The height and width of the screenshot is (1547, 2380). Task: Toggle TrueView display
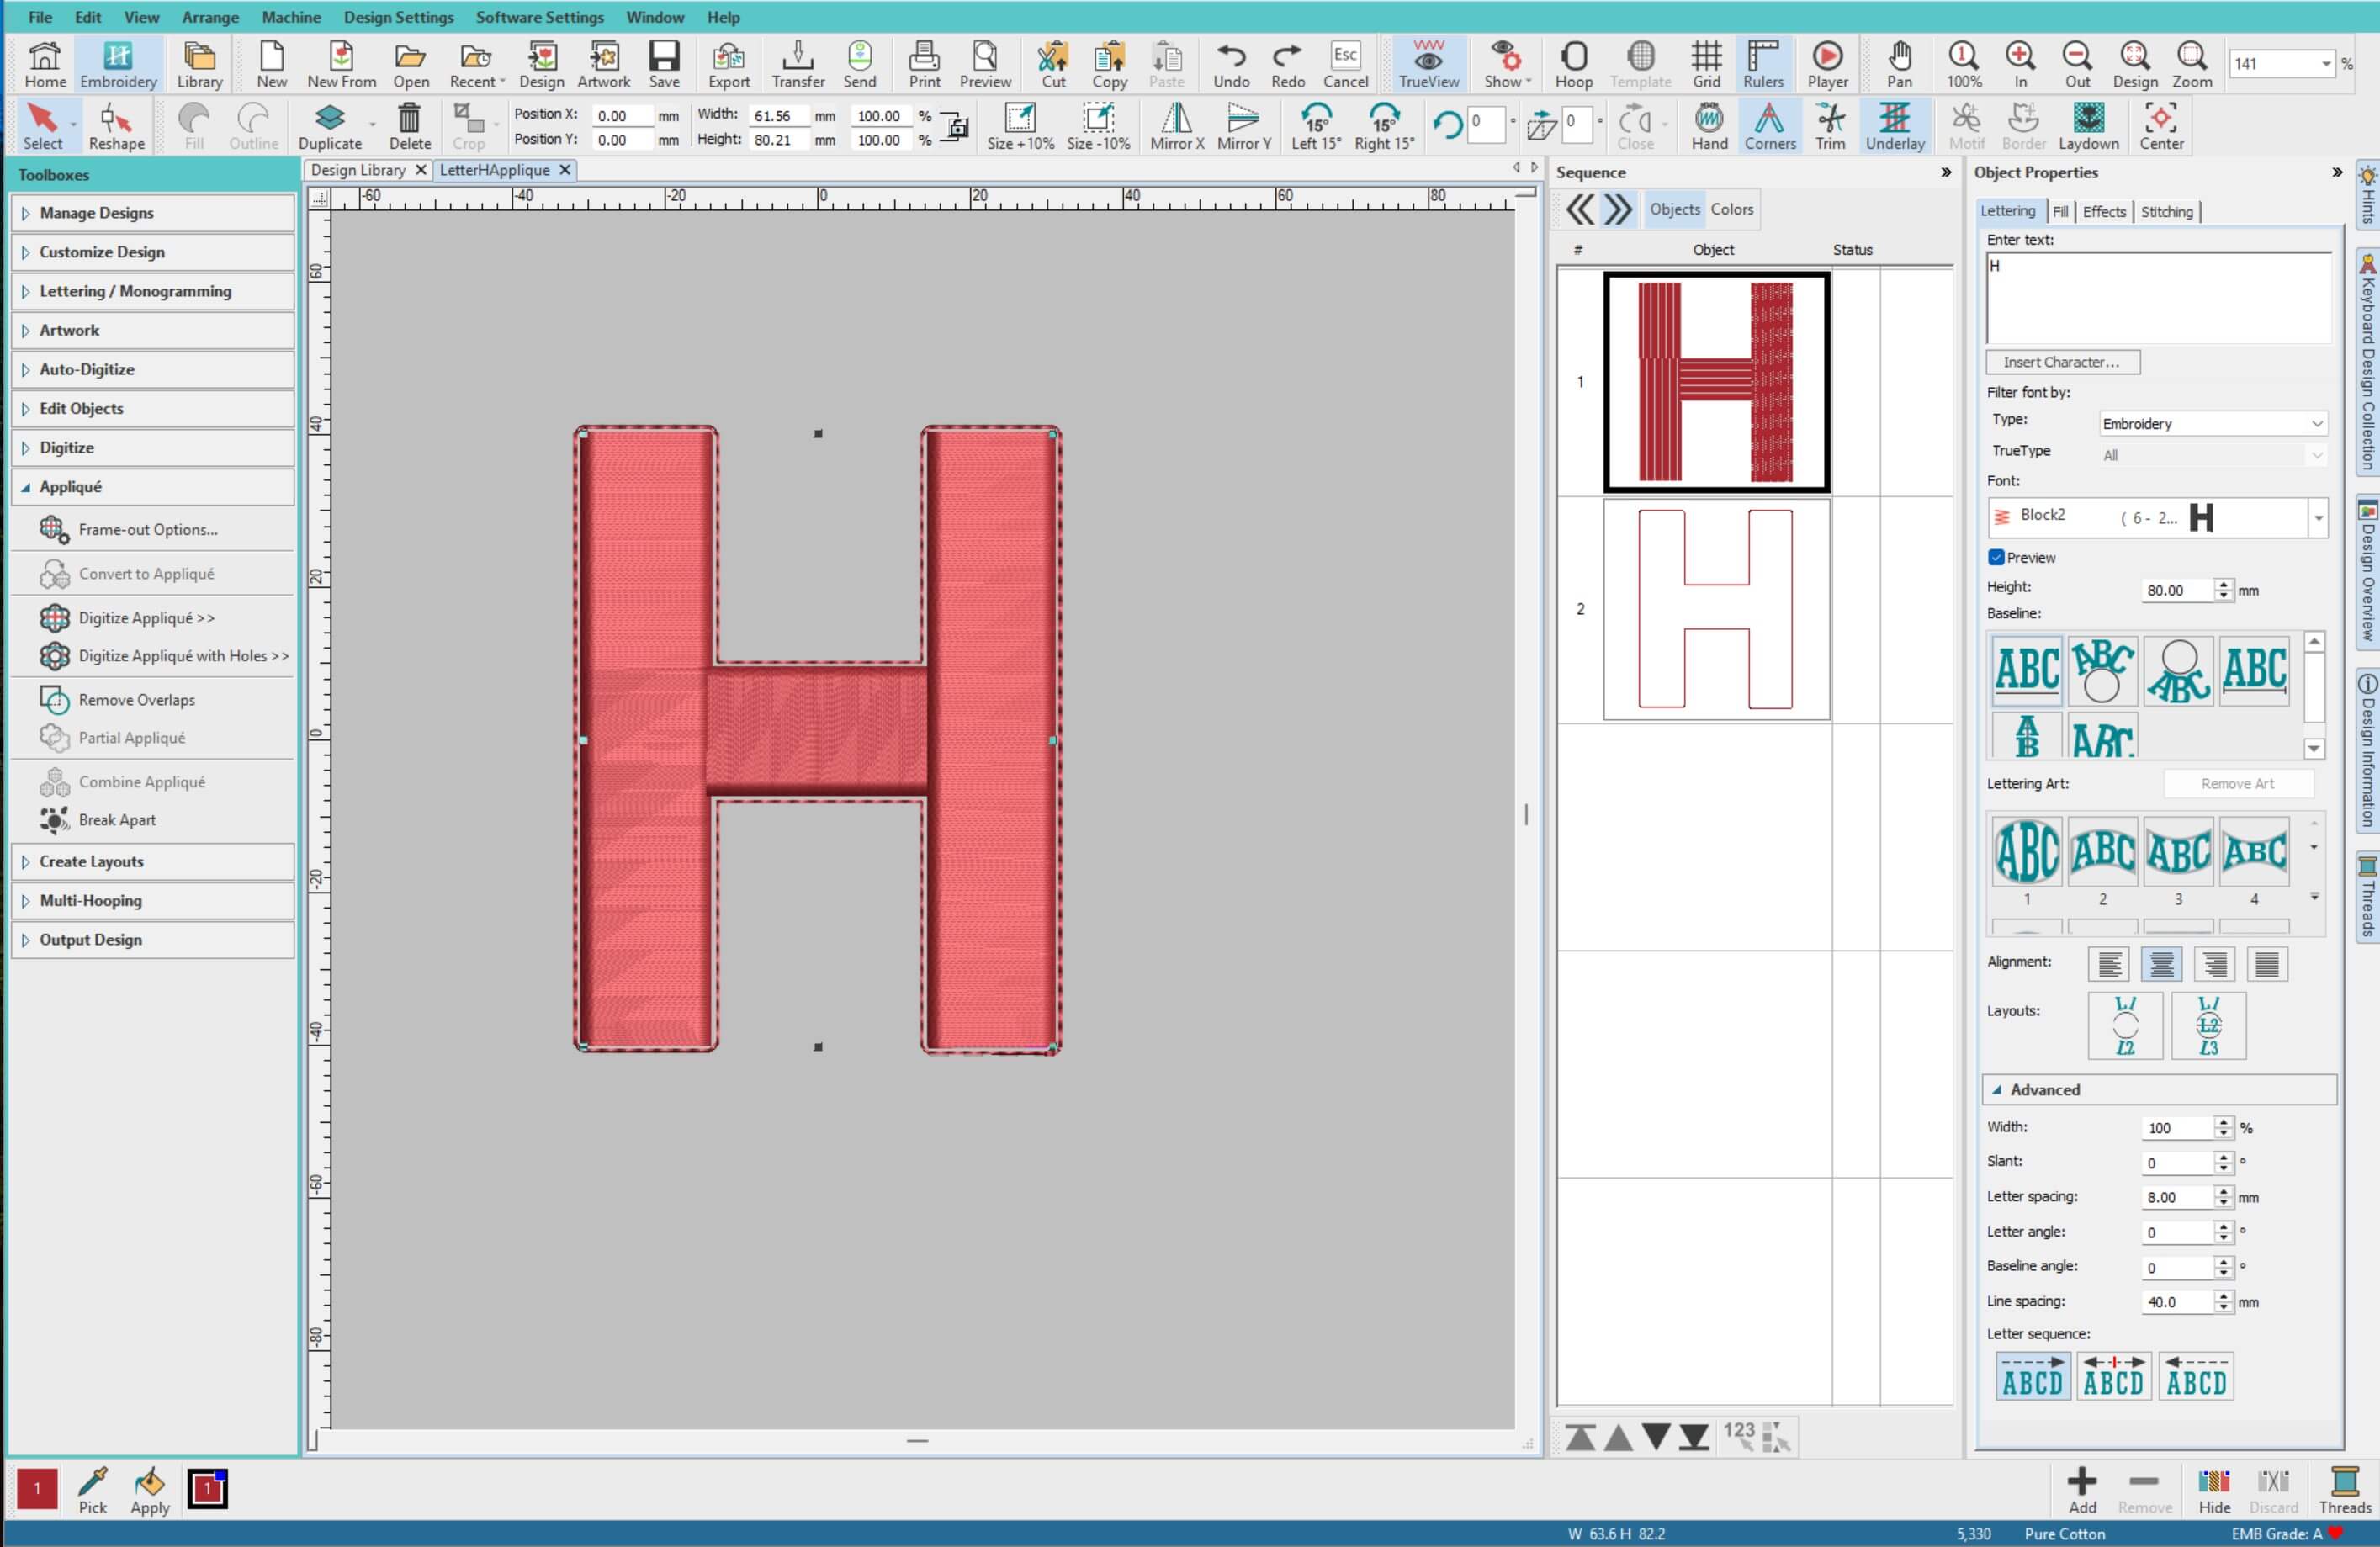click(x=1428, y=65)
